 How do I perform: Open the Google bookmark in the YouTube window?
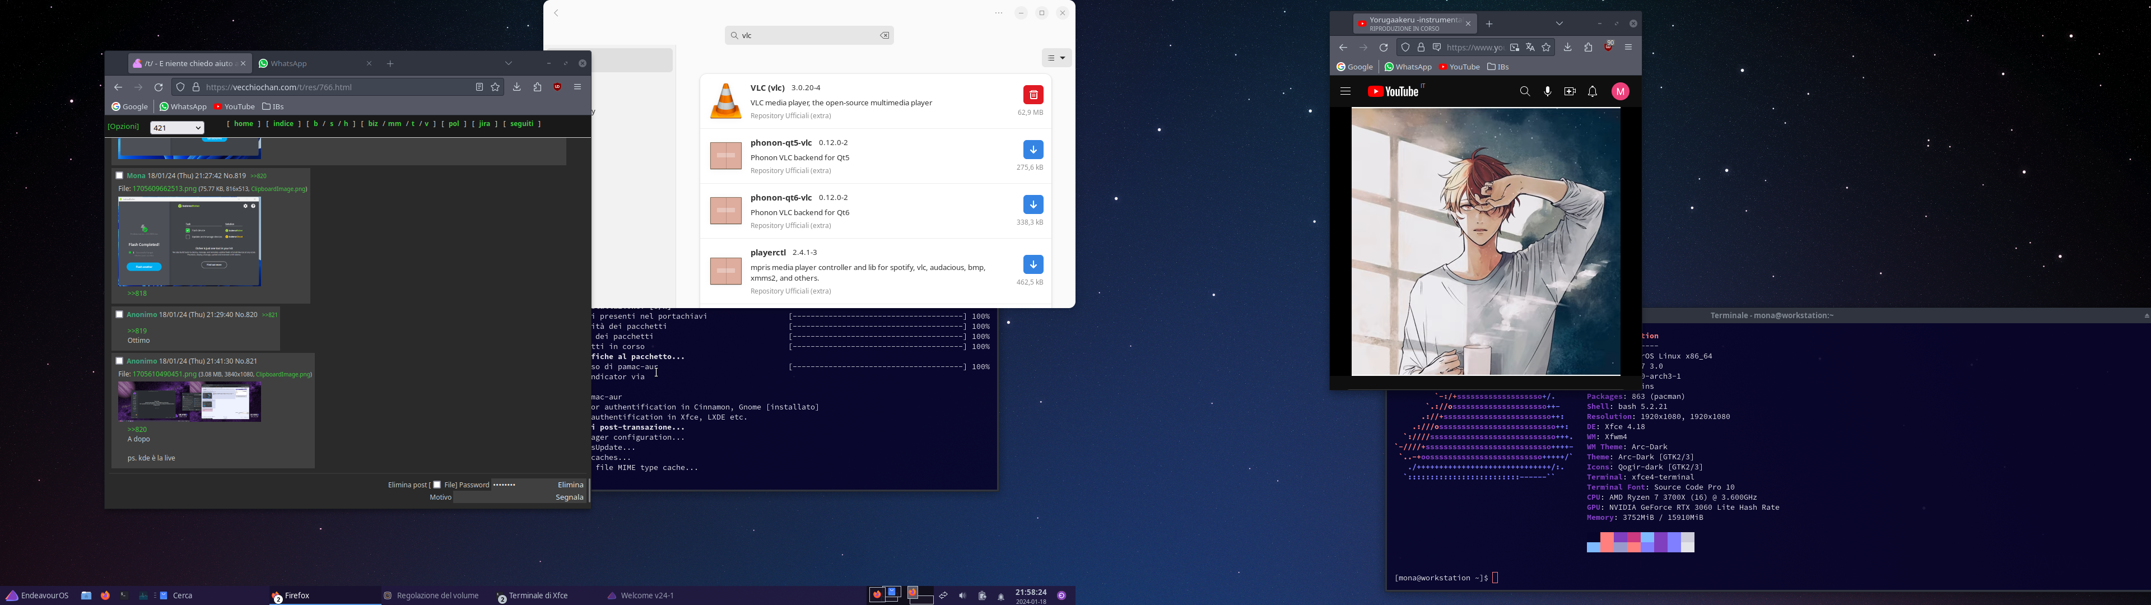[x=1354, y=67]
